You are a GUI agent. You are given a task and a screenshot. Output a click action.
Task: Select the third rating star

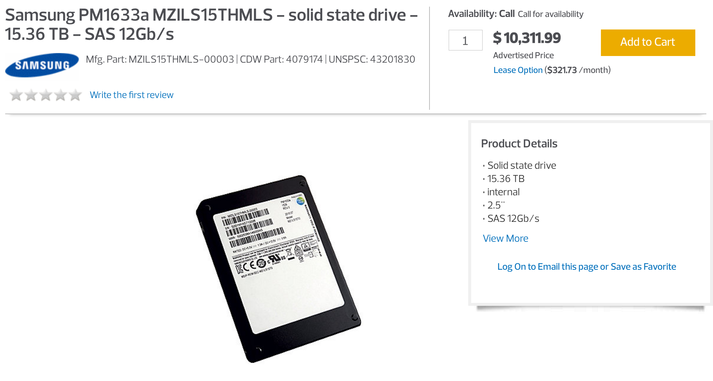pyautogui.click(x=46, y=95)
